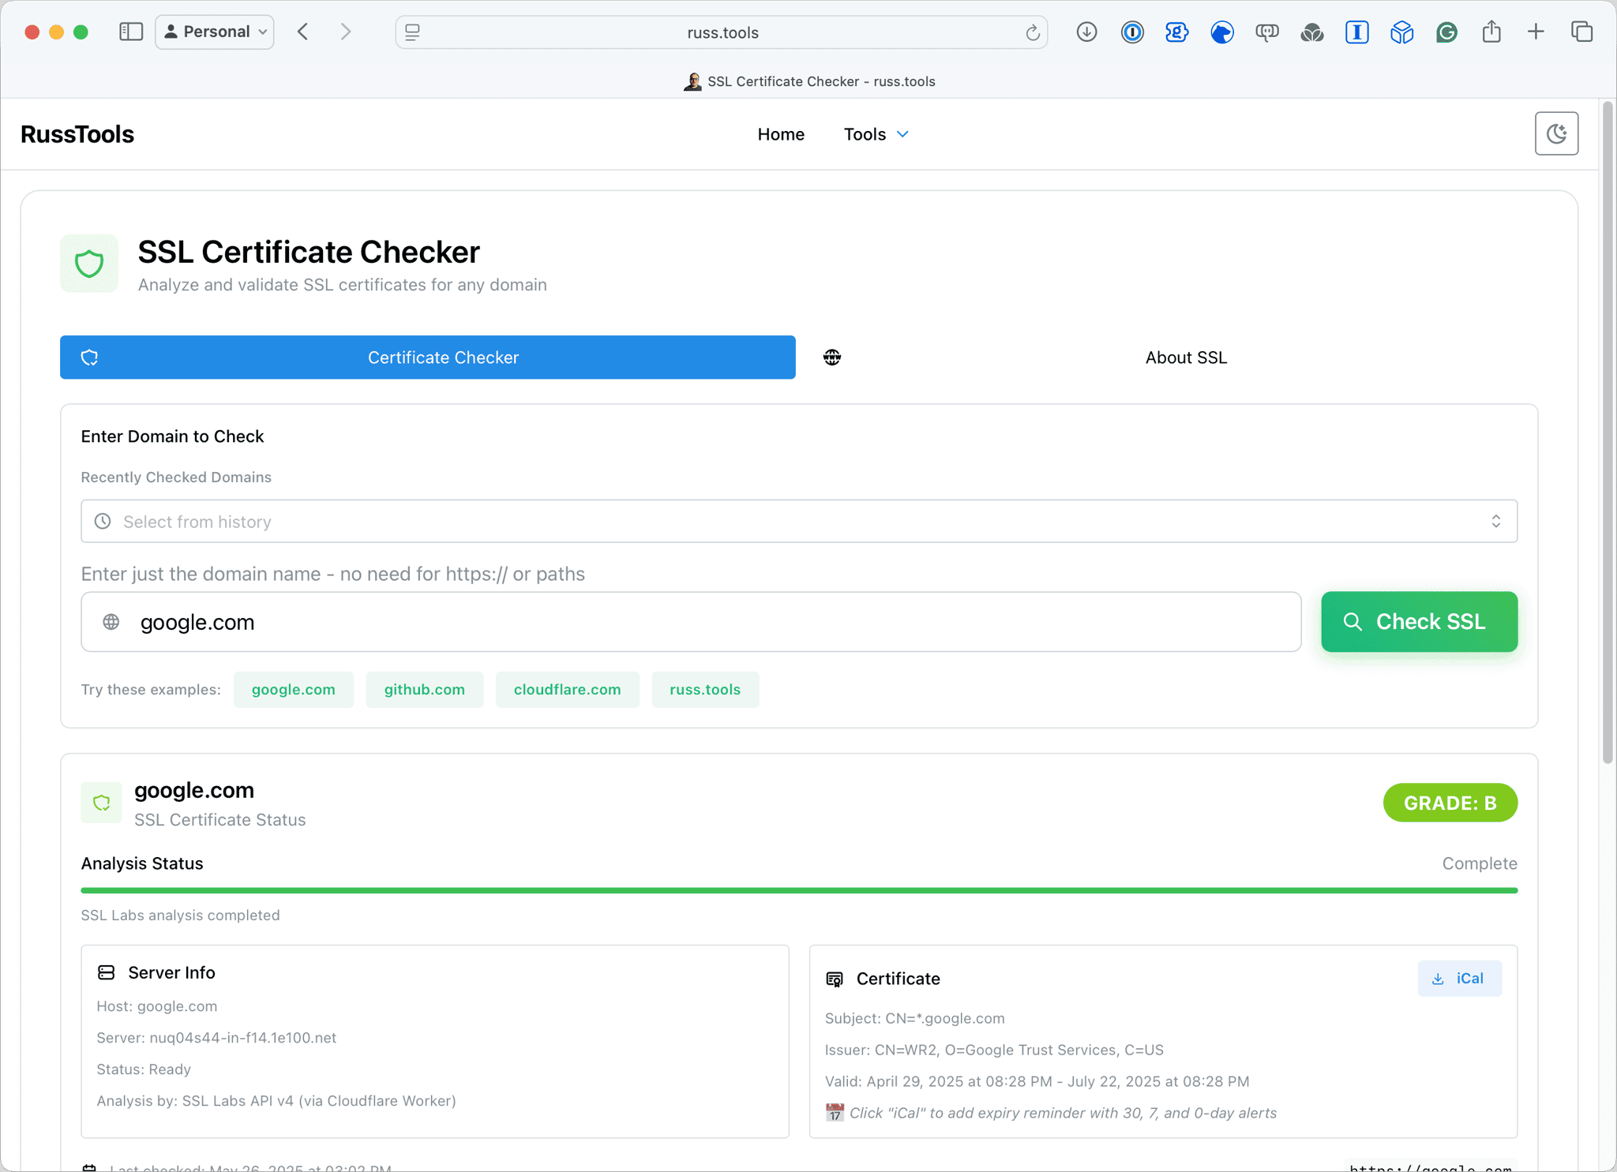
Task: Click the Analysis Status progress bar
Action: tap(798, 890)
